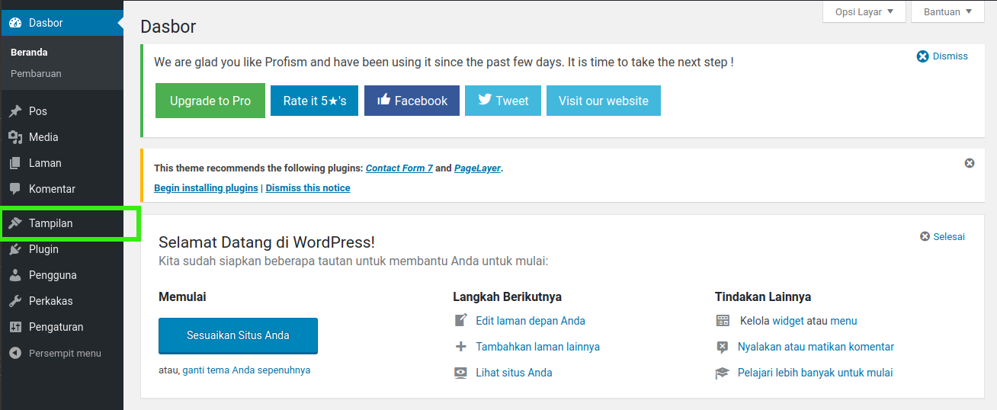The image size is (997, 410).
Task: Click the Pengguna user icon
Action: (x=15, y=275)
